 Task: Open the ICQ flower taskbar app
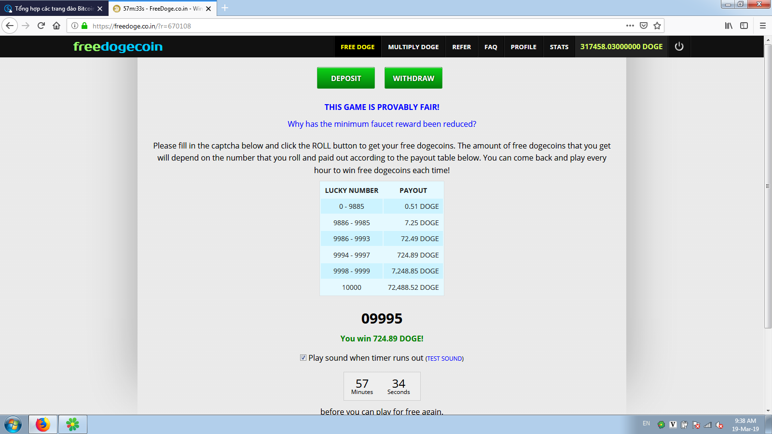tap(73, 424)
